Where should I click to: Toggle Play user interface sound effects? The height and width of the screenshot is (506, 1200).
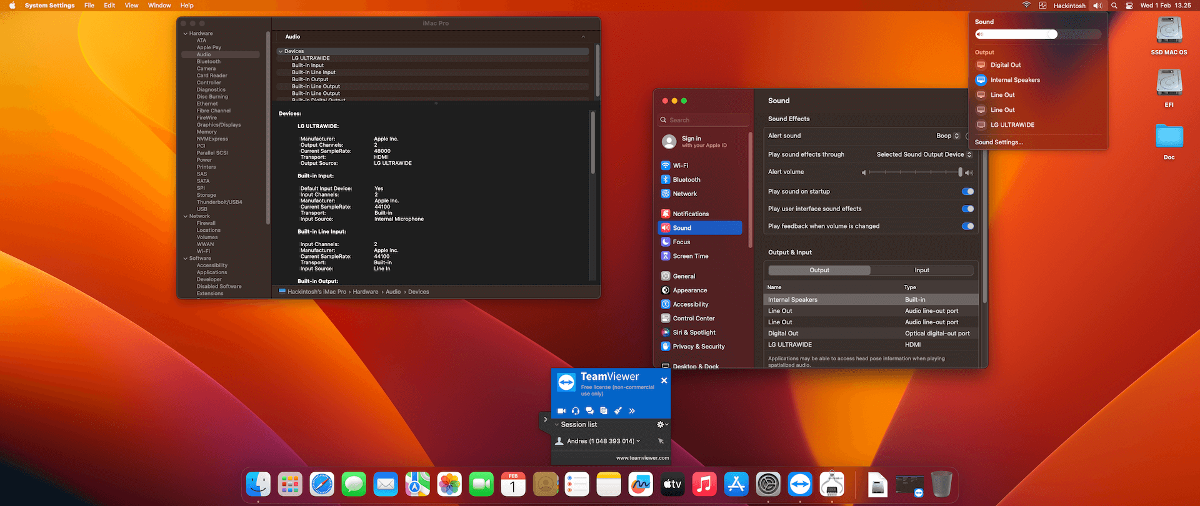[x=967, y=209]
